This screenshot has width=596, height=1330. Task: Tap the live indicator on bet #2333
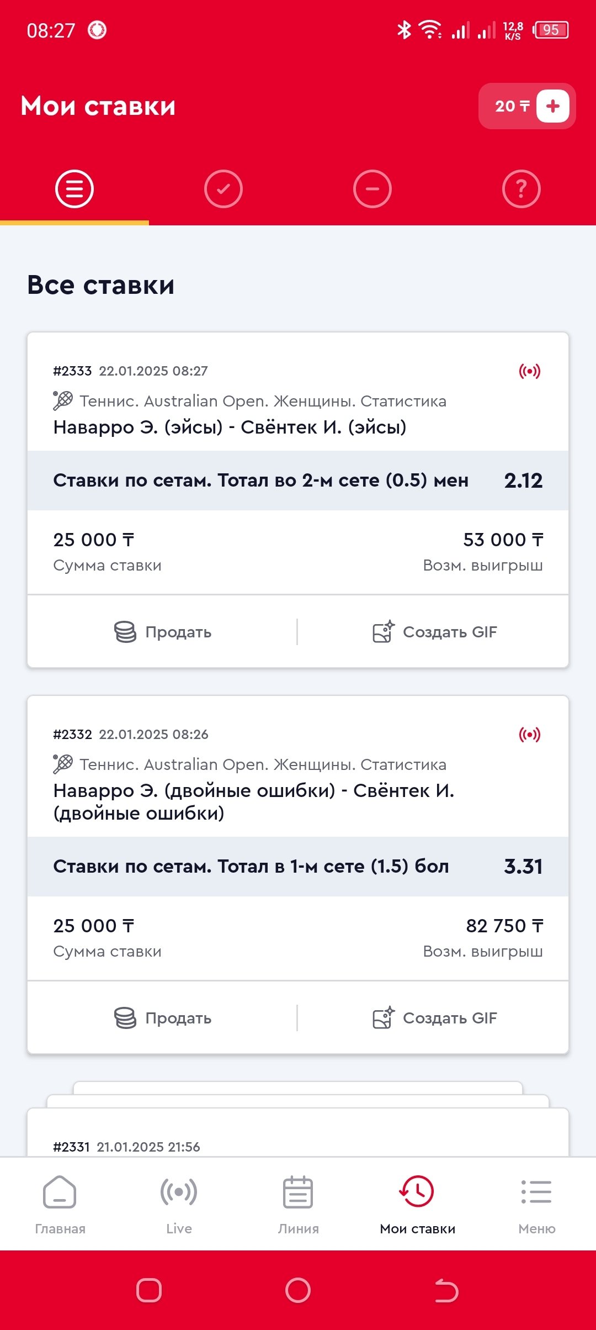[x=529, y=371]
